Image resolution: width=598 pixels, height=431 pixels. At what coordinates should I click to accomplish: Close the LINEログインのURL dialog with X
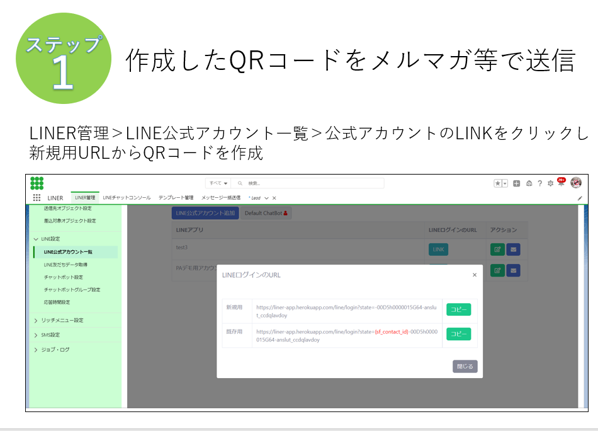(475, 275)
